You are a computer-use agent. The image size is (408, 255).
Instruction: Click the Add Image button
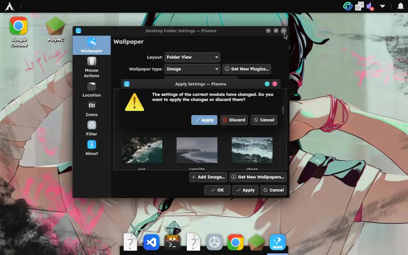(x=208, y=177)
